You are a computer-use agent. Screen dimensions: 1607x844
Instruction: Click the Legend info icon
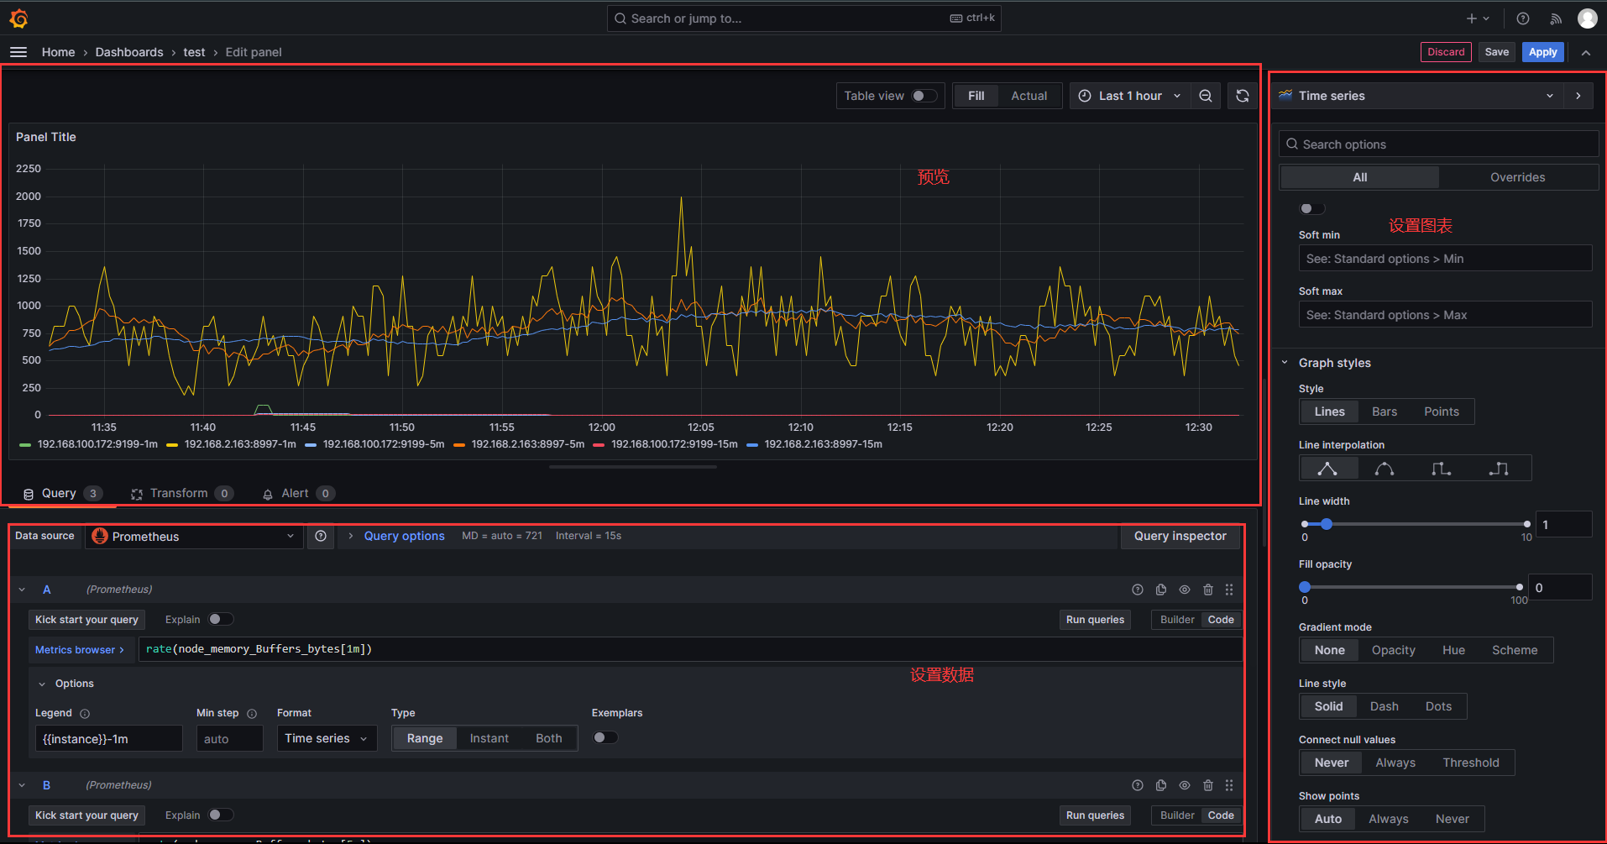(x=85, y=714)
